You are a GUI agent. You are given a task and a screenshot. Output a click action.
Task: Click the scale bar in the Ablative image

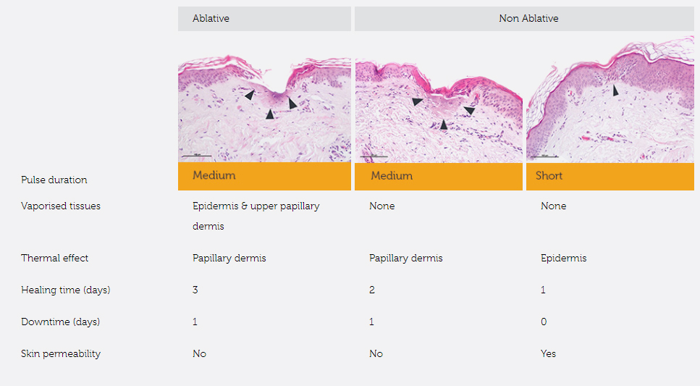click(195, 155)
